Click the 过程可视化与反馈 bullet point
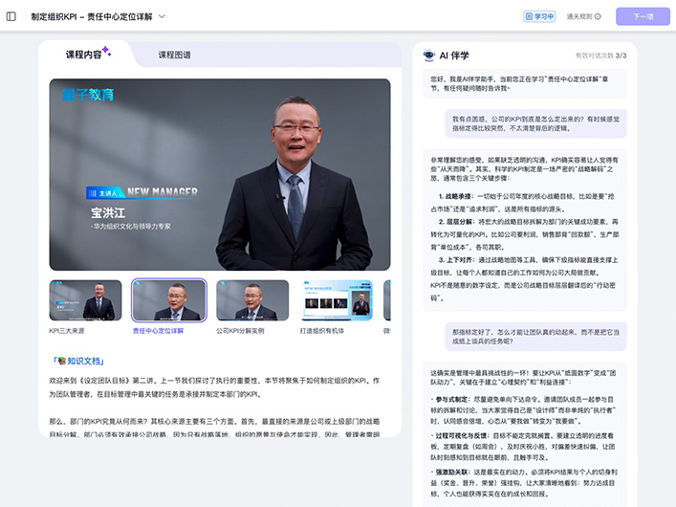Viewport: 676px width, 507px height. [x=524, y=446]
